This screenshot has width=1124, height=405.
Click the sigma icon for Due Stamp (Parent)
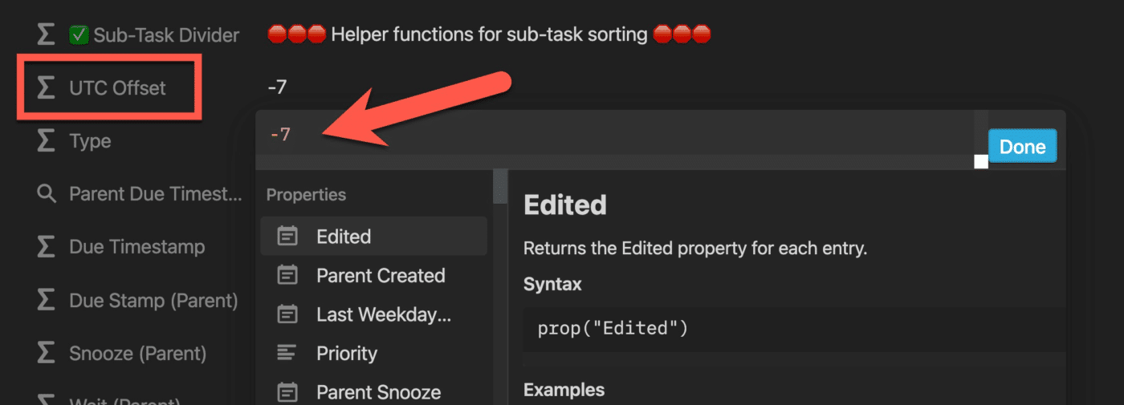[47, 300]
